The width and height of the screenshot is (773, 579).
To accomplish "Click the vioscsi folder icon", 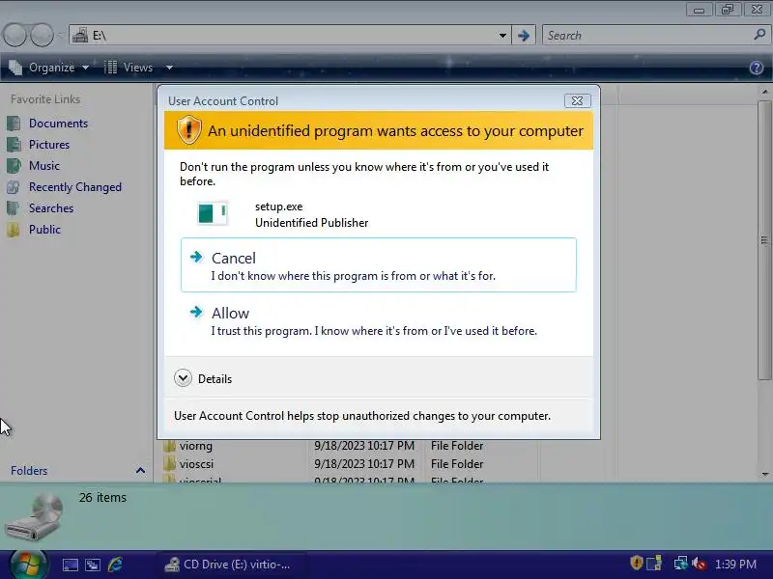I will [x=169, y=464].
